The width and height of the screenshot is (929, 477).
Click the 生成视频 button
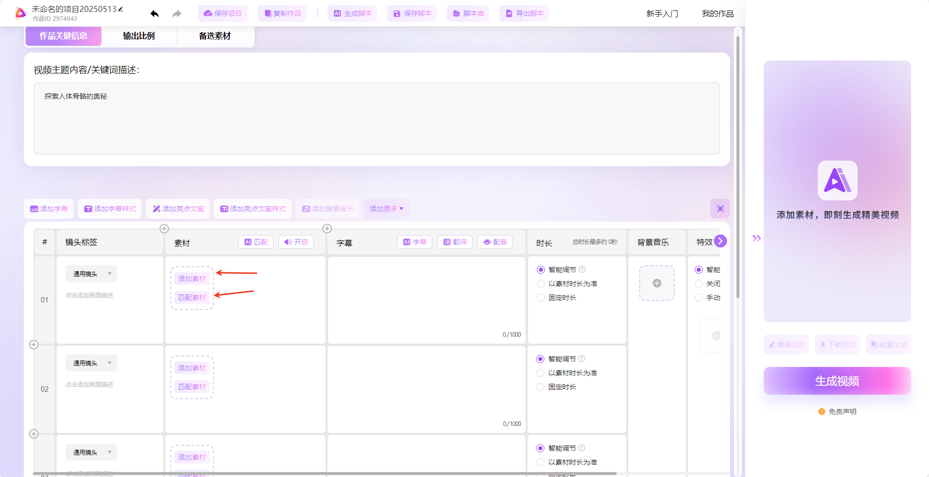click(x=837, y=381)
